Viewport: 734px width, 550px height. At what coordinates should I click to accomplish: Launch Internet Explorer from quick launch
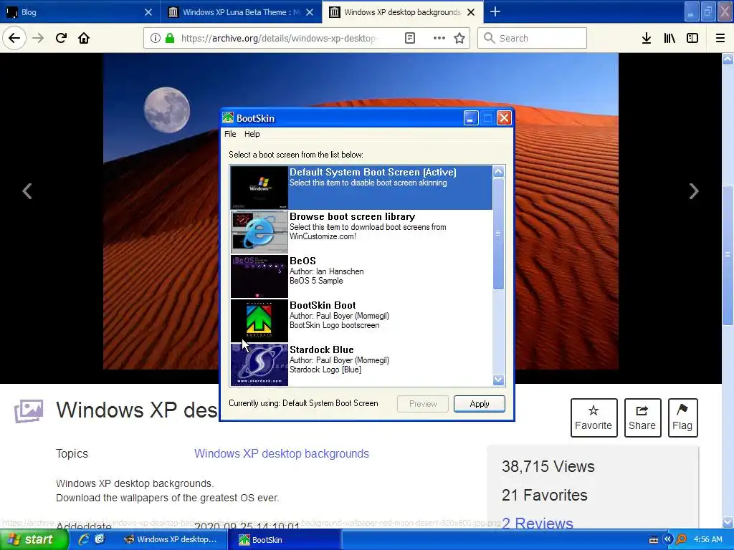(85, 539)
